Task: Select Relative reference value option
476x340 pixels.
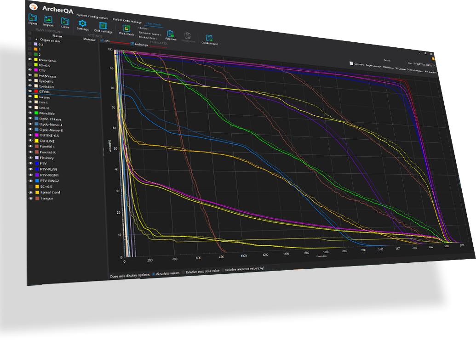Action: pos(223,270)
